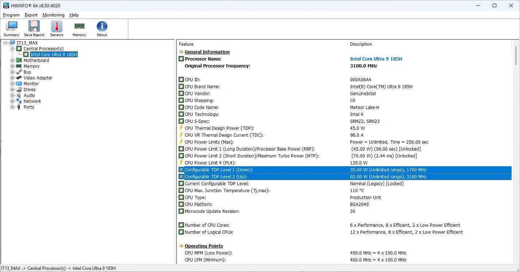Click chip icon beside Processor Name row

pos(181,59)
